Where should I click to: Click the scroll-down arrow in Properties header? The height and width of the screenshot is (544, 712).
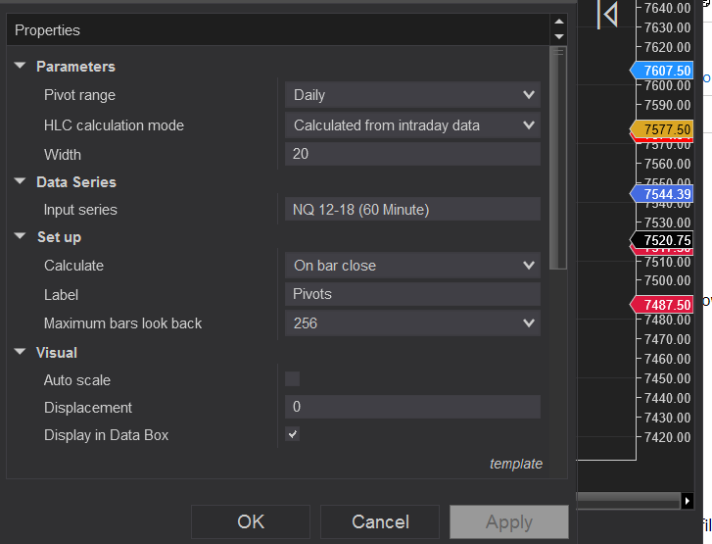559,37
